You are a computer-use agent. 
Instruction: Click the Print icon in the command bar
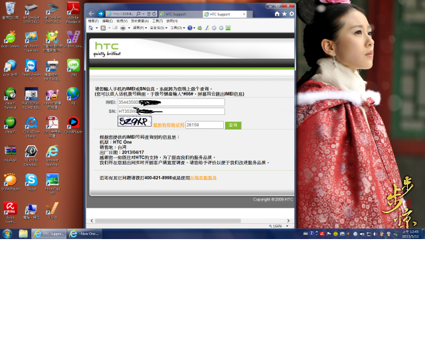coord(123,28)
